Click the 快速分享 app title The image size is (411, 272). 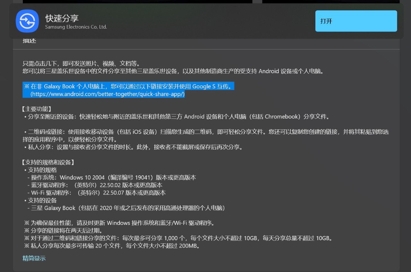point(62,18)
